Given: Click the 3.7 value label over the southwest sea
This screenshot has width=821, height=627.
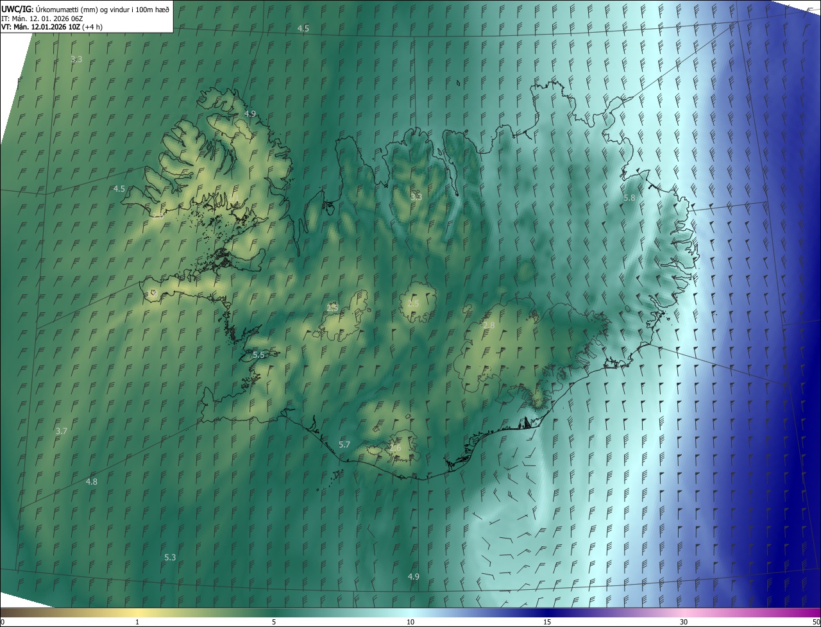Looking at the screenshot, I should pos(62,431).
